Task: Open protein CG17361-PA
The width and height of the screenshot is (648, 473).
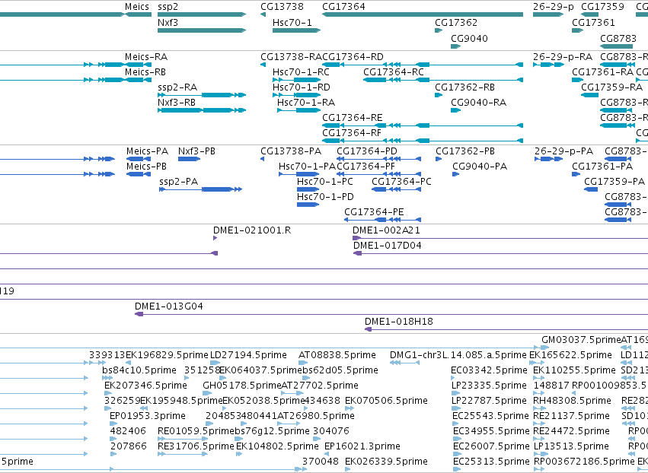Action: coord(602,167)
